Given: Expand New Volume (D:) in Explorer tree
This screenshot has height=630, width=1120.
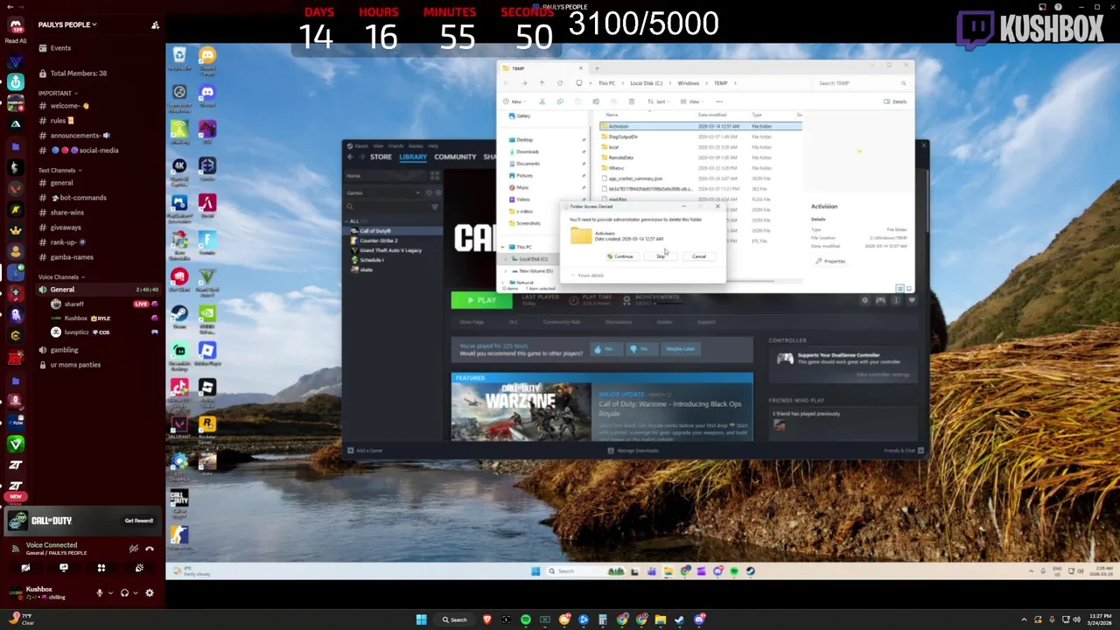Looking at the screenshot, I should [x=507, y=270].
